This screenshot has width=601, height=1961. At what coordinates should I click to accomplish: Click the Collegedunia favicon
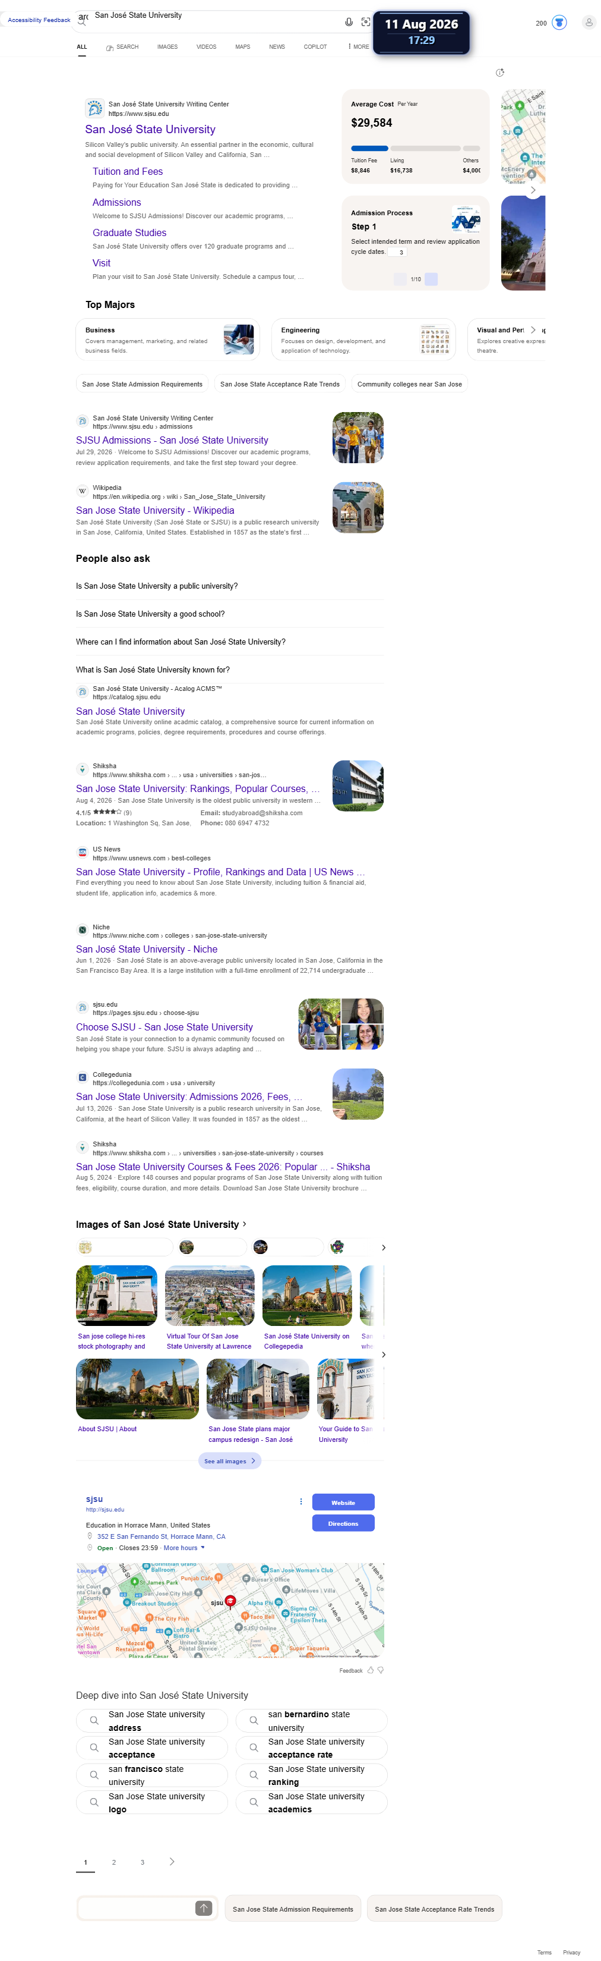click(x=82, y=1078)
